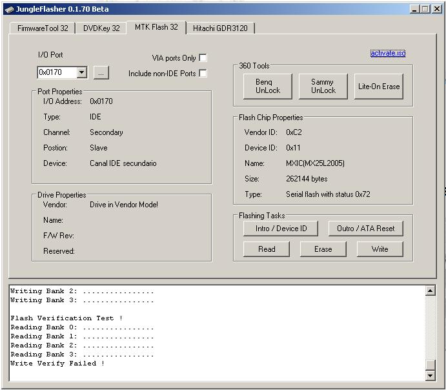Click the 'MXIC(MX25L2005)' chip name value
Screen dimensions: 446x390
(x=315, y=163)
